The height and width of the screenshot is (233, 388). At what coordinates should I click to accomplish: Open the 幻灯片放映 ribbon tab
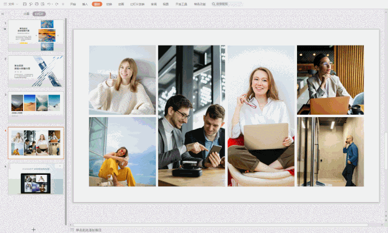coord(138,4)
